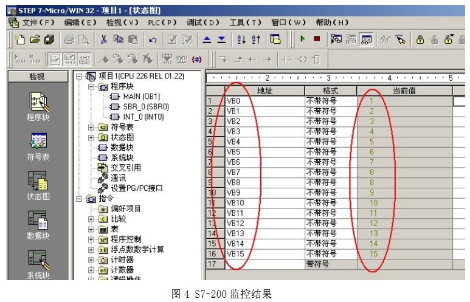Screen dimensions: 470x302
Task: Toggle the chart status icon in toolbar
Action: click(366, 39)
